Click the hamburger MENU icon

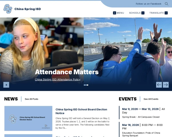115,13
